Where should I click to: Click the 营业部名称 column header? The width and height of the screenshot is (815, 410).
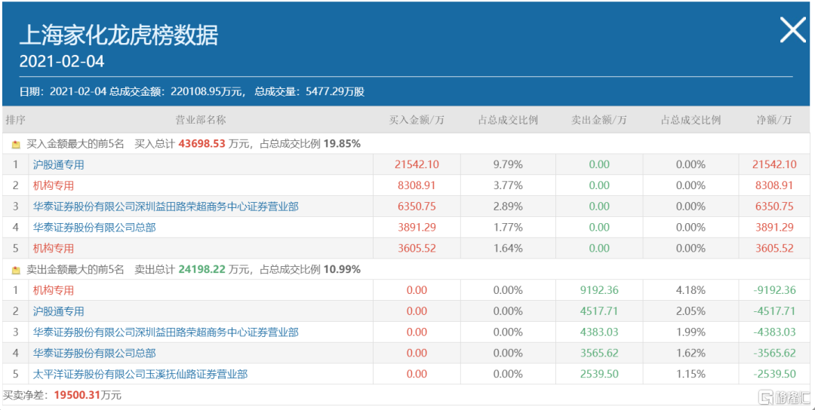tap(201, 121)
